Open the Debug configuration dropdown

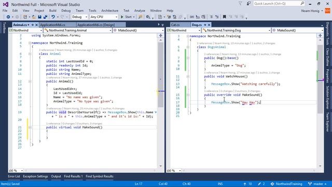pyautogui.click(x=79, y=17)
